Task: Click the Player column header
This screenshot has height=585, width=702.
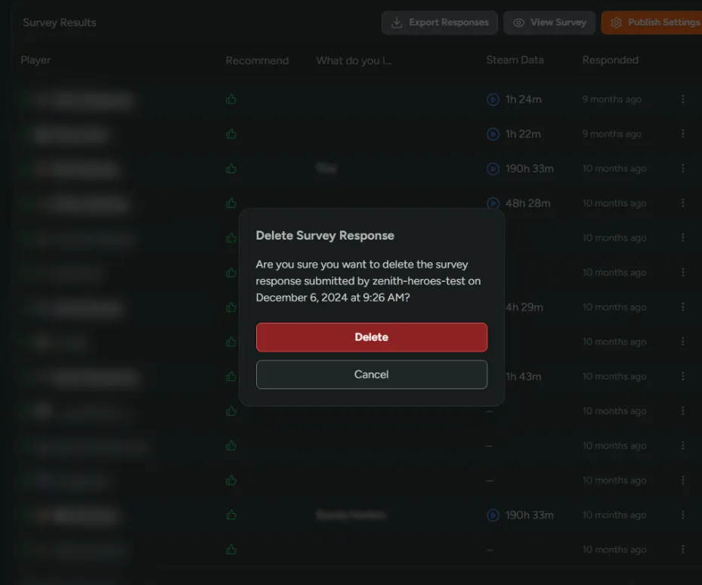Action: coord(36,60)
